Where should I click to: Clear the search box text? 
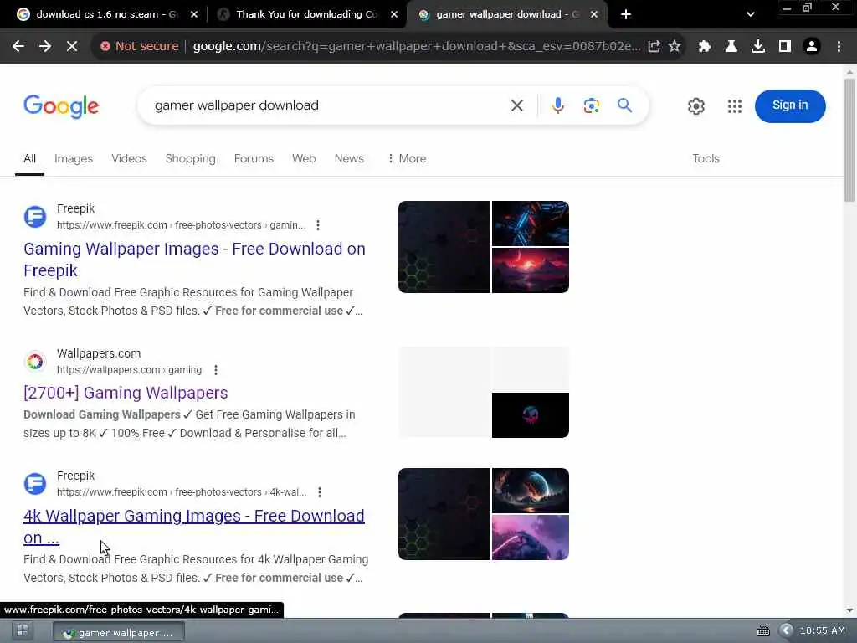tap(517, 105)
